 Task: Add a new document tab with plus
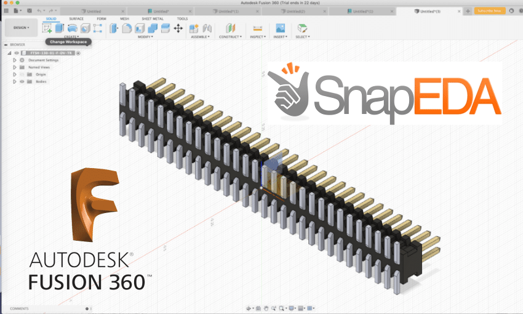(x=468, y=11)
